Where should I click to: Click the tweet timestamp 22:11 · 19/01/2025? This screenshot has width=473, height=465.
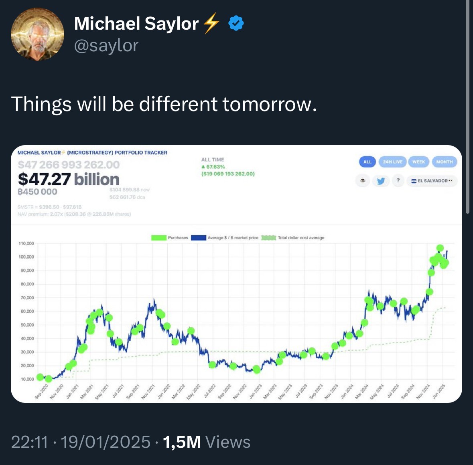81,442
